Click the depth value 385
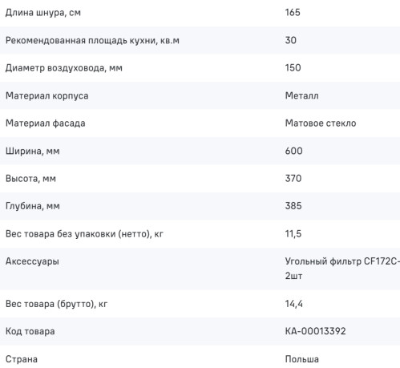Screen dimensions: 400x368 pyautogui.click(x=293, y=206)
